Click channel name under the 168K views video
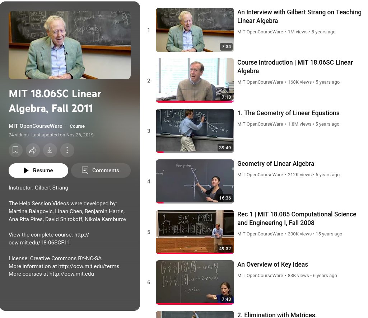The height and width of the screenshot is (318, 368). click(260, 82)
